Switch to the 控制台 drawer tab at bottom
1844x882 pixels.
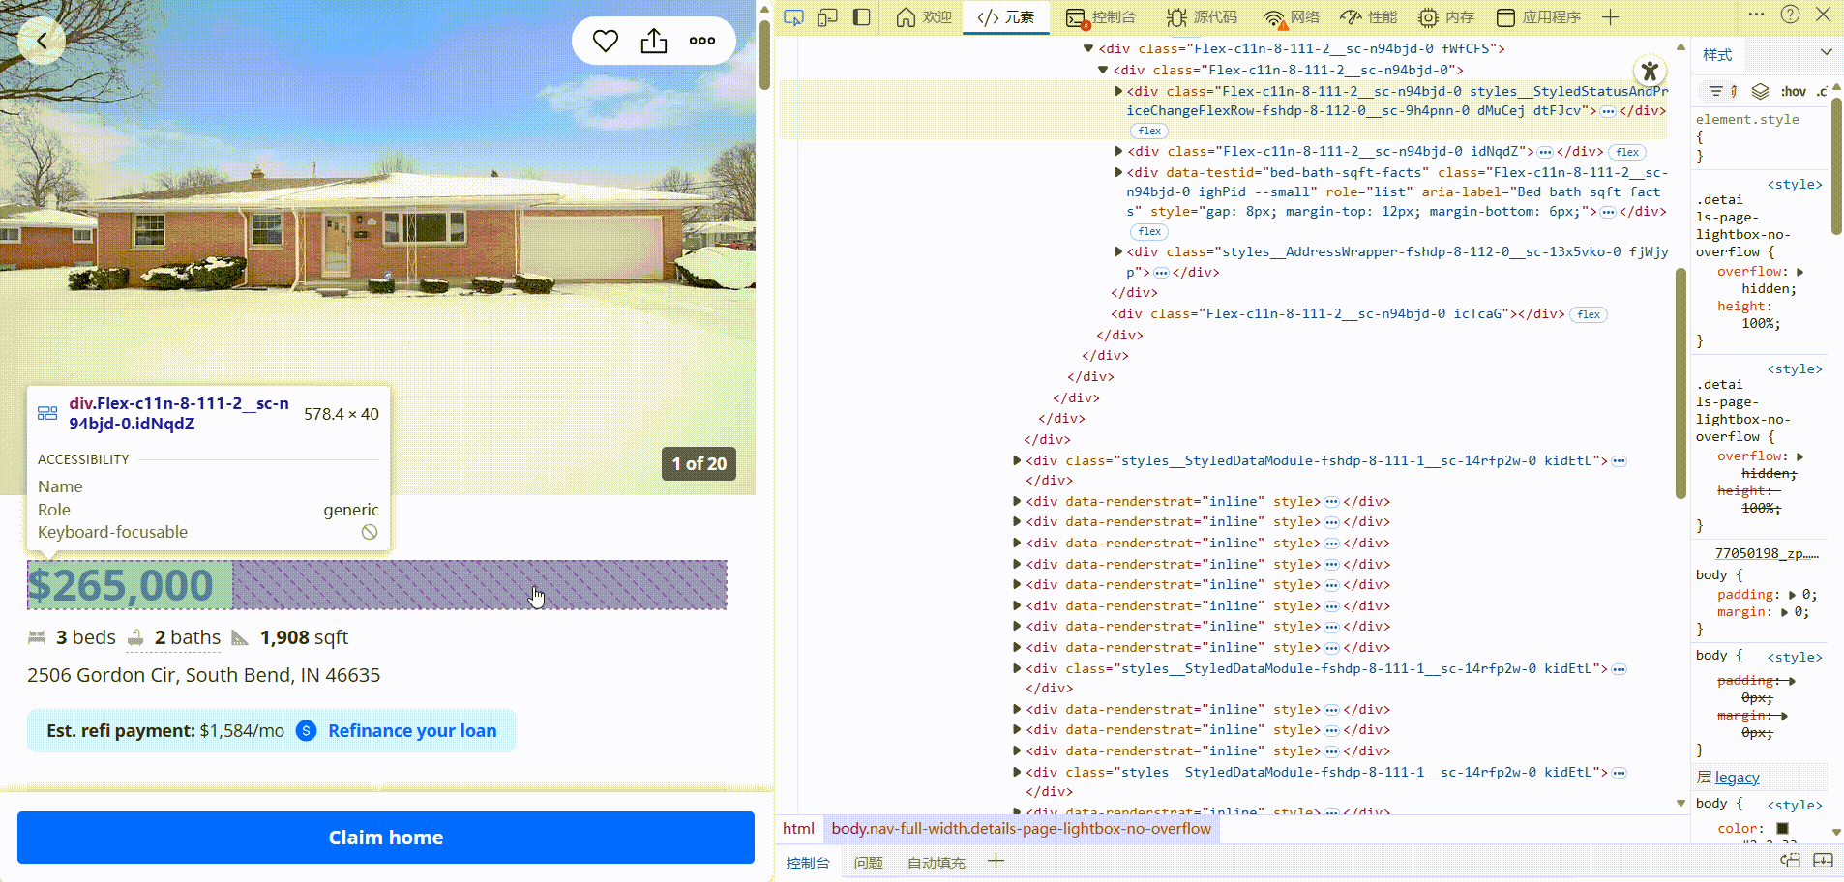coord(808,863)
